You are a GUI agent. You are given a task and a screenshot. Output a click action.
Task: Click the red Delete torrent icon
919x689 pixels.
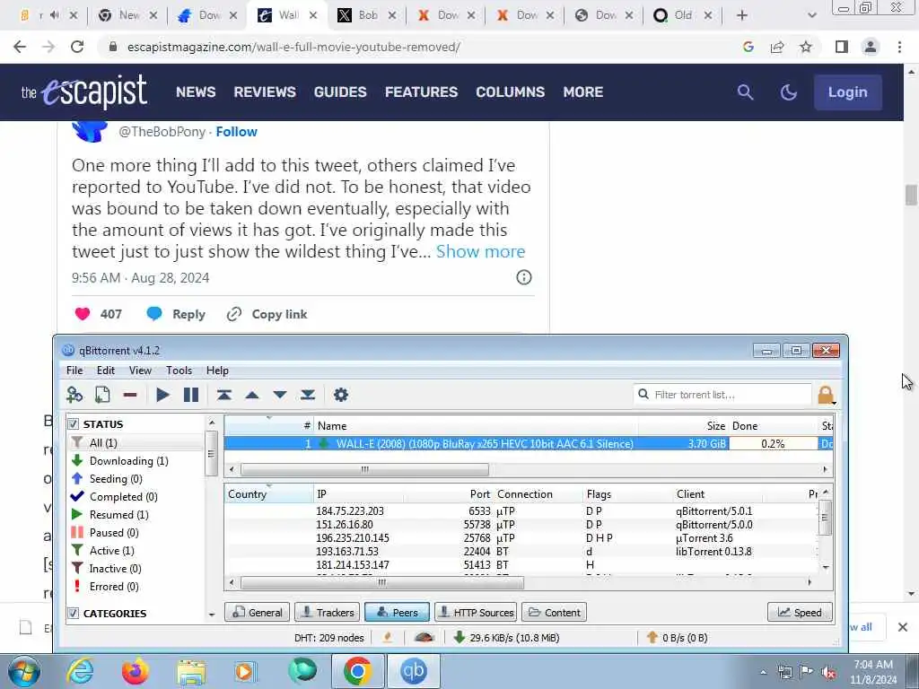point(130,395)
